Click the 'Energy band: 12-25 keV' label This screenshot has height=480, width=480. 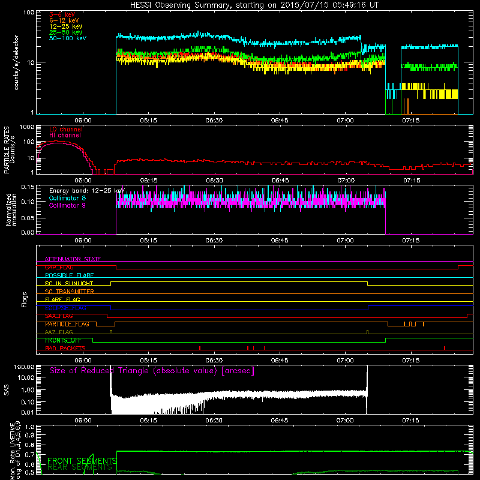pyautogui.click(x=87, y=191)
